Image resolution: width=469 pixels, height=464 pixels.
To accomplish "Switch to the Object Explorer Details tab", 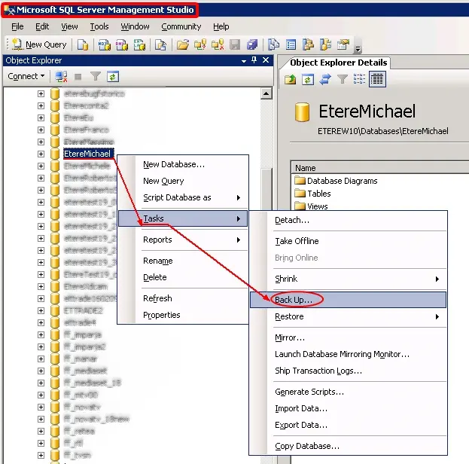I will (x=338, y=63).
